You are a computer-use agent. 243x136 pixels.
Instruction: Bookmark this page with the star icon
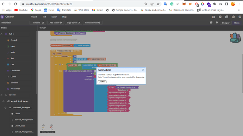click(158, 4)
